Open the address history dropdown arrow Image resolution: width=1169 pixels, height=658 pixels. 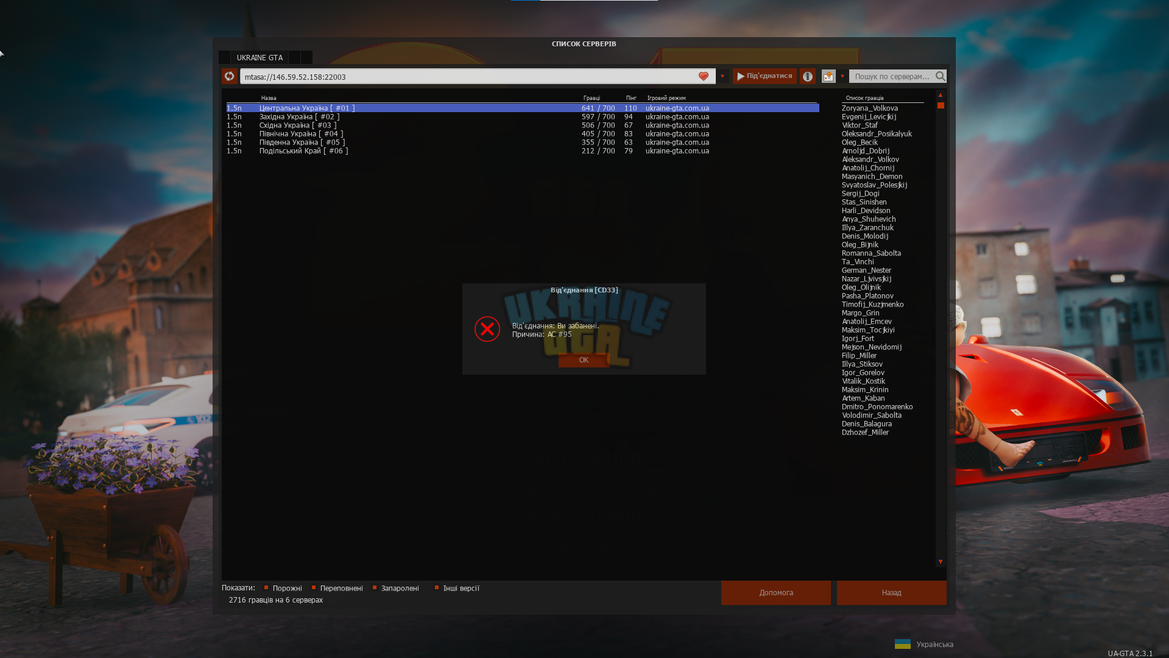722,76
